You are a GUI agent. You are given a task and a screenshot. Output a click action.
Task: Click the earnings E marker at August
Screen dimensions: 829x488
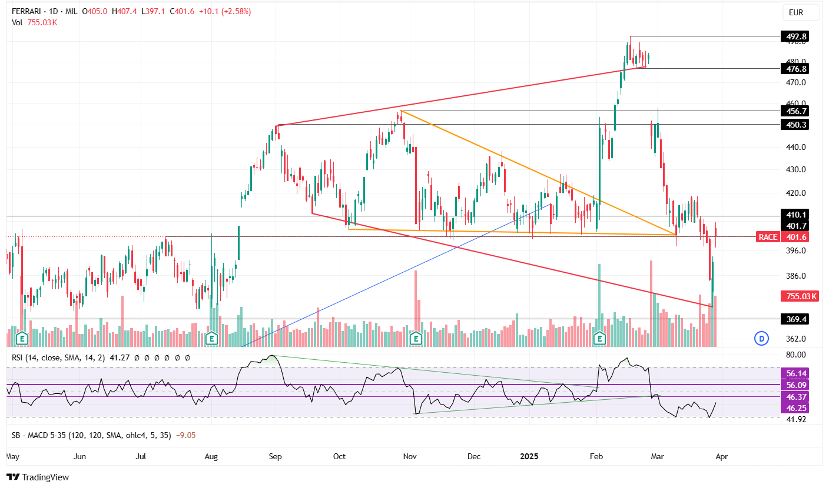point(211,338)
